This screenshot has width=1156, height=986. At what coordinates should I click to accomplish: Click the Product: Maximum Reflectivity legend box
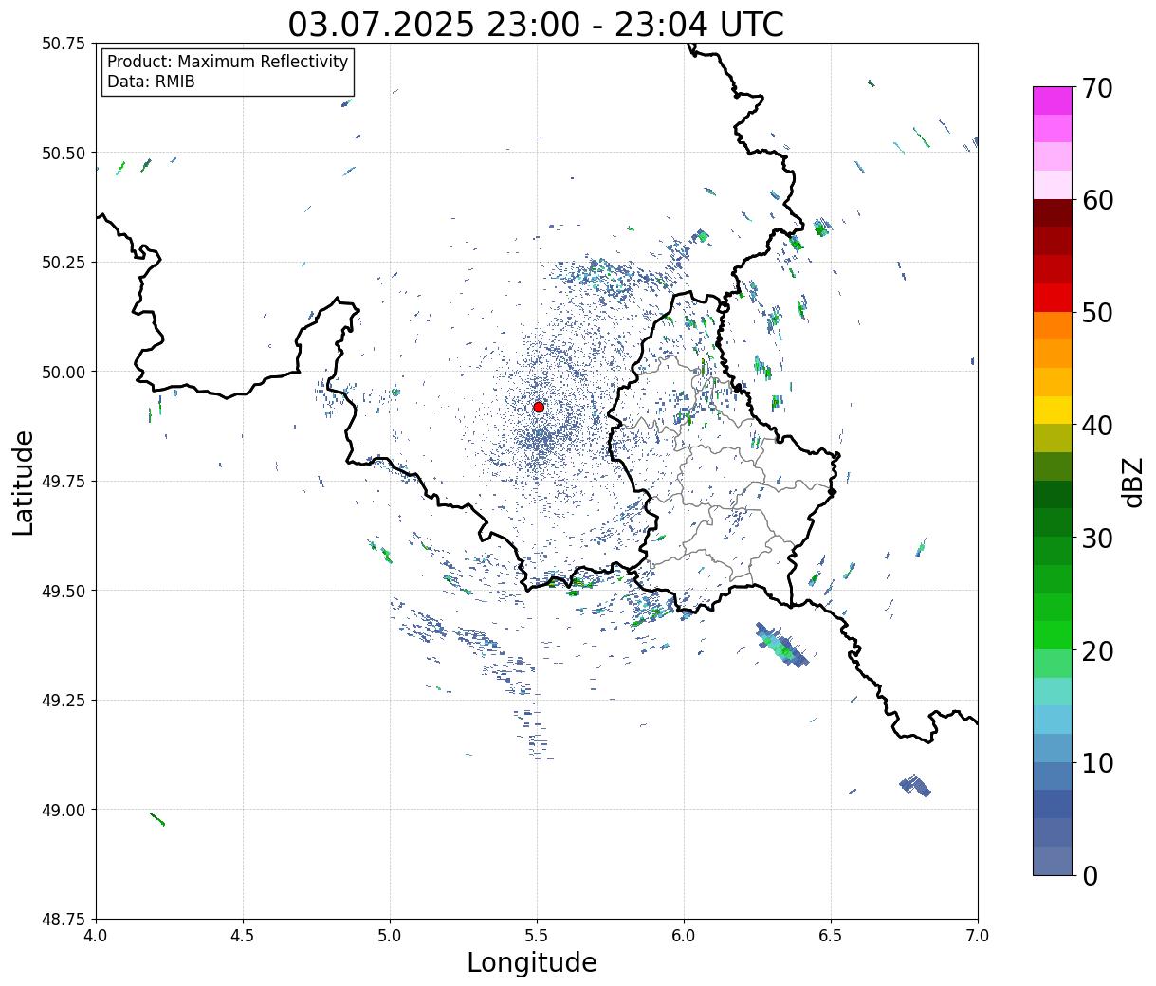[228, 72]
